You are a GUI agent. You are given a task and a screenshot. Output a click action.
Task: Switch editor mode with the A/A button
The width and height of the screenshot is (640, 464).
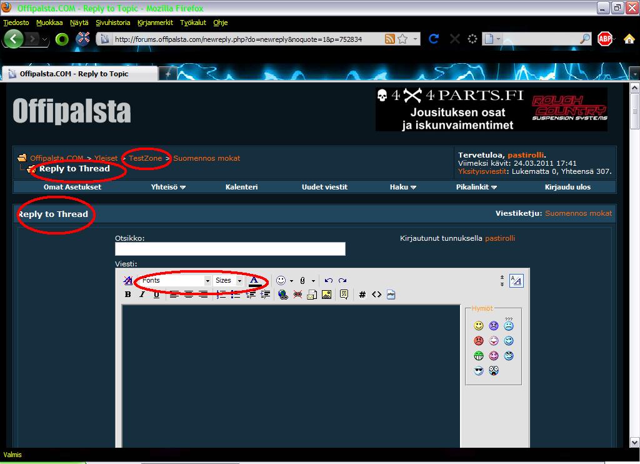point(516,281)
